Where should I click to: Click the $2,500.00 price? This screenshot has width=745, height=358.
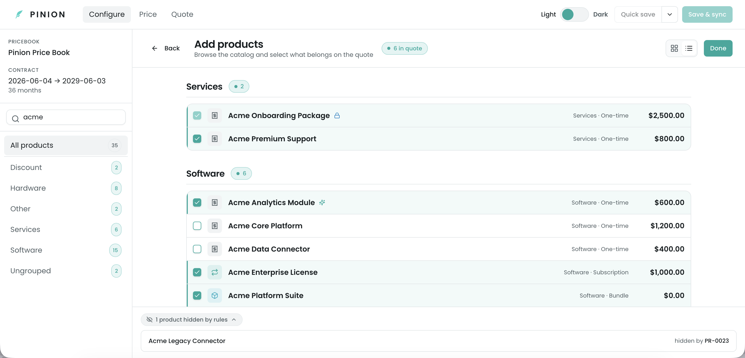tap(666, 115)
